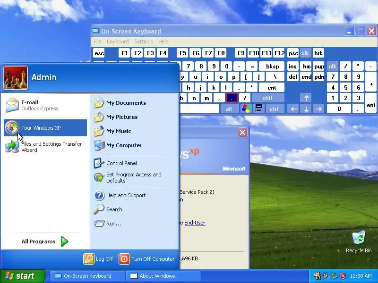Click the pdn page down key
This screenshot has width=378, height=283.
pos(319,77)
